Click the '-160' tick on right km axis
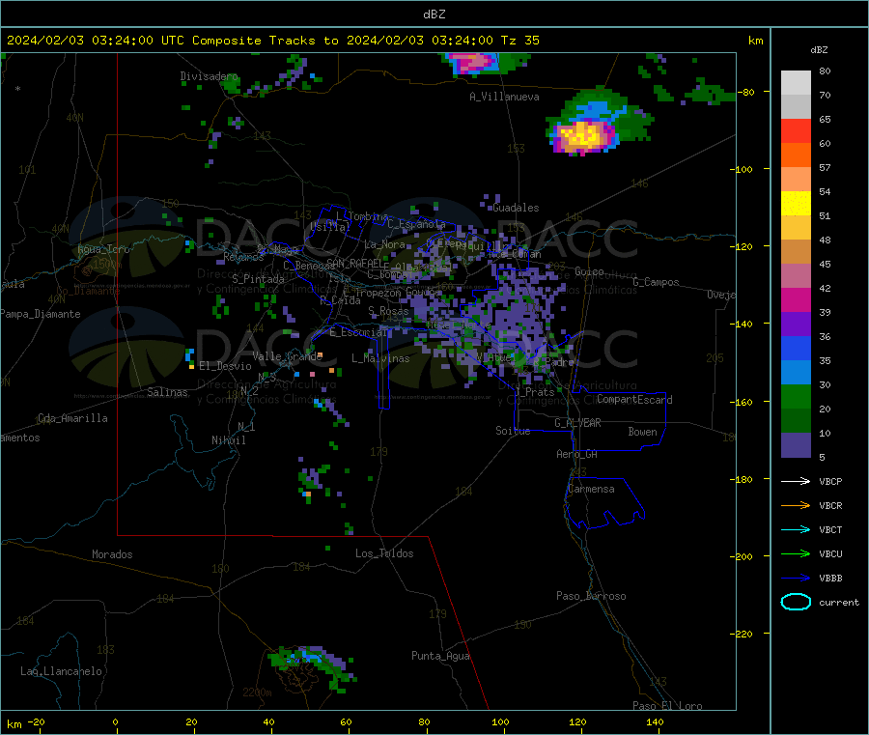Image resolution: width=869 pixels, height=735 pixels. (x=743, y=402)
